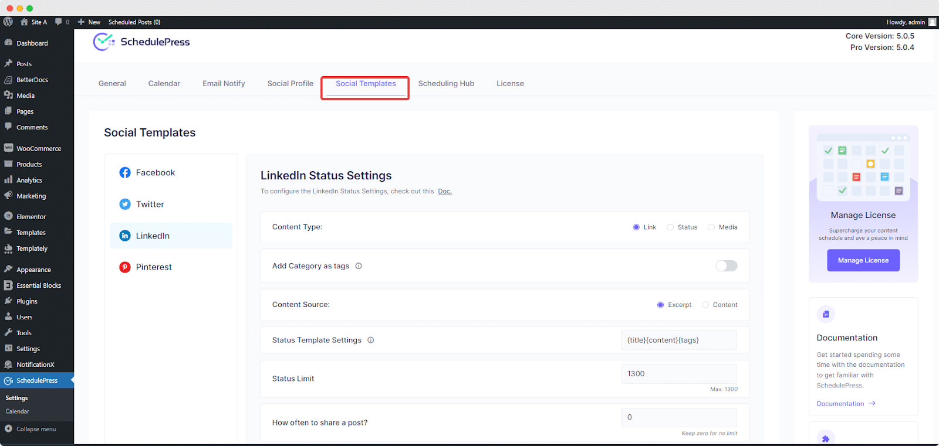
Task: Select the Media content type radio
Action: (711, 227)
